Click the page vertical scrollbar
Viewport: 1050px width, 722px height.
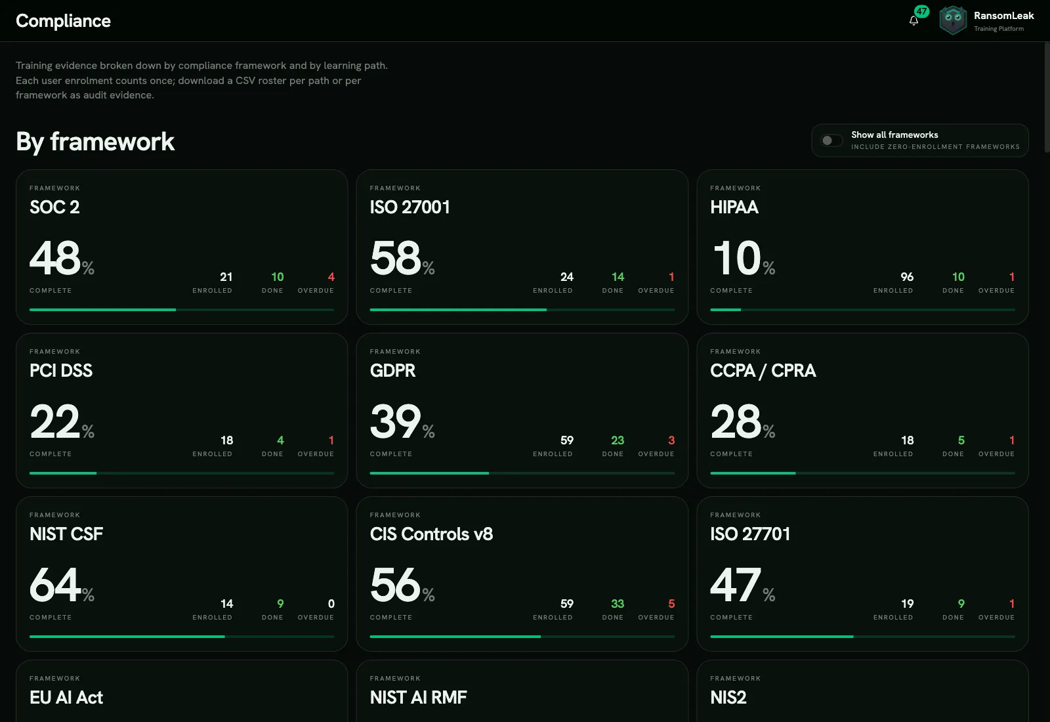[x=1047, y=98]
